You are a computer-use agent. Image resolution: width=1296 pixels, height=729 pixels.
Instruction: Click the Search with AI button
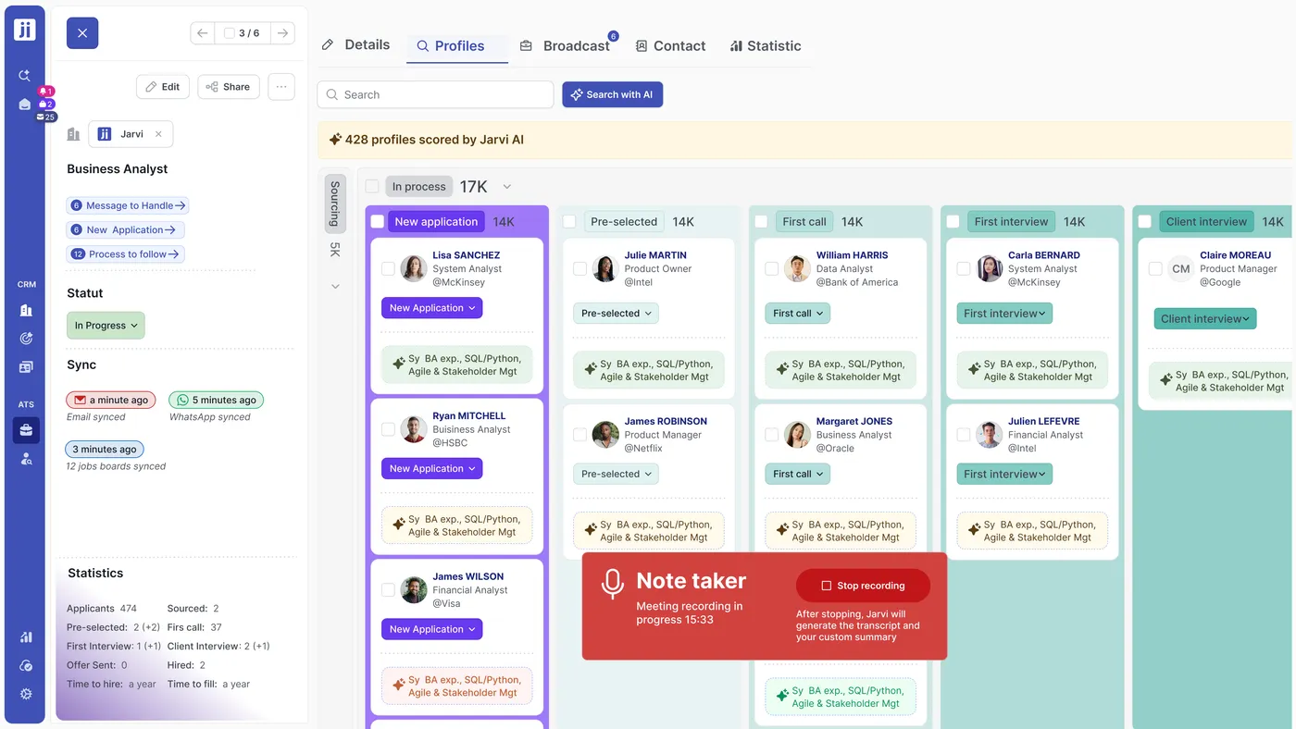(612, 94)
